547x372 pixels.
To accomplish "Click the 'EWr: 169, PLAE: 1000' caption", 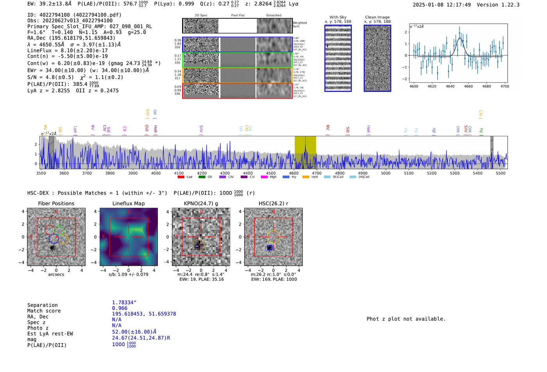I will (273, 279).
